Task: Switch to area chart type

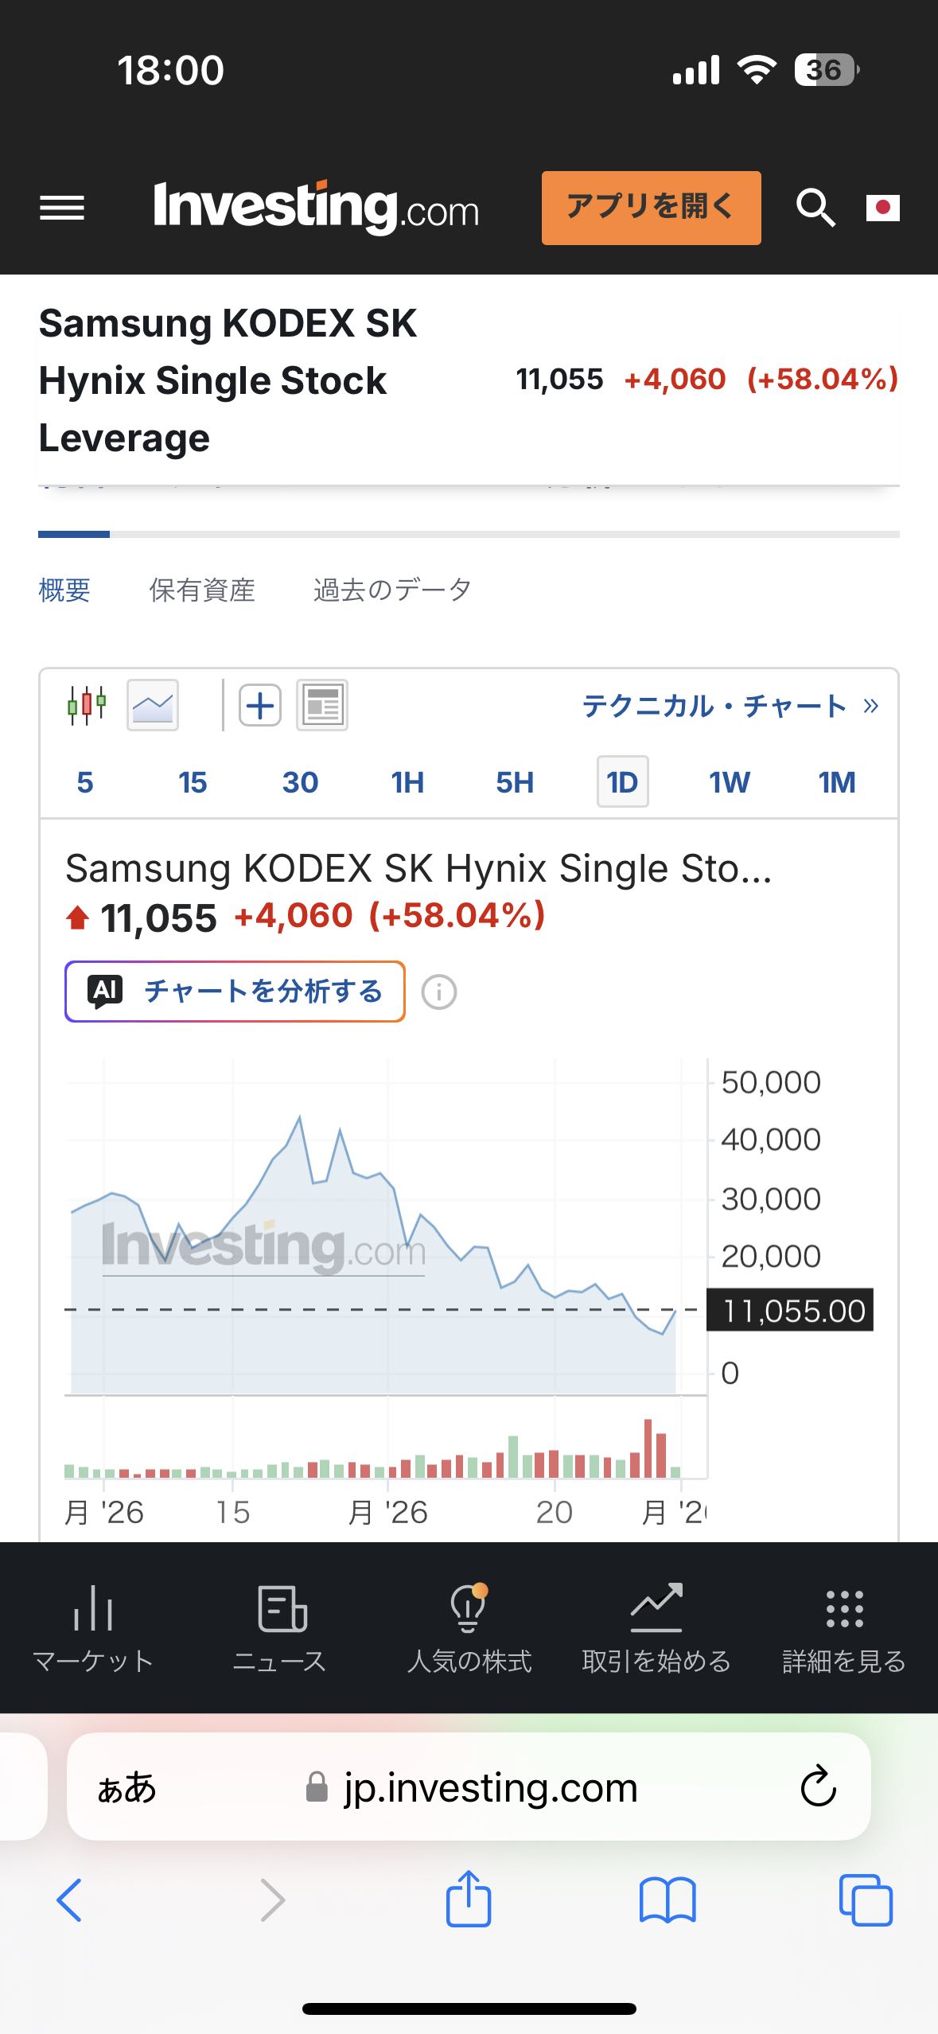Action: 153,705
